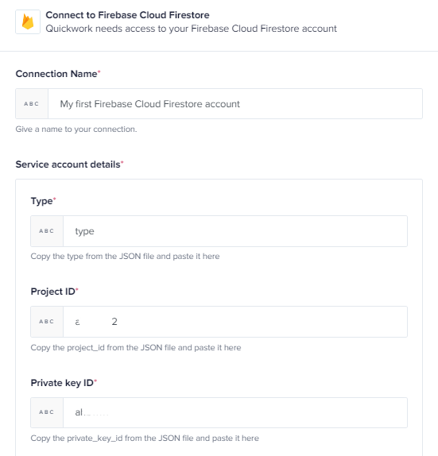The width and height of the screenshot is (438, 456).
Task: Focus the Project ID input field
Action: (x=235, y=322)
